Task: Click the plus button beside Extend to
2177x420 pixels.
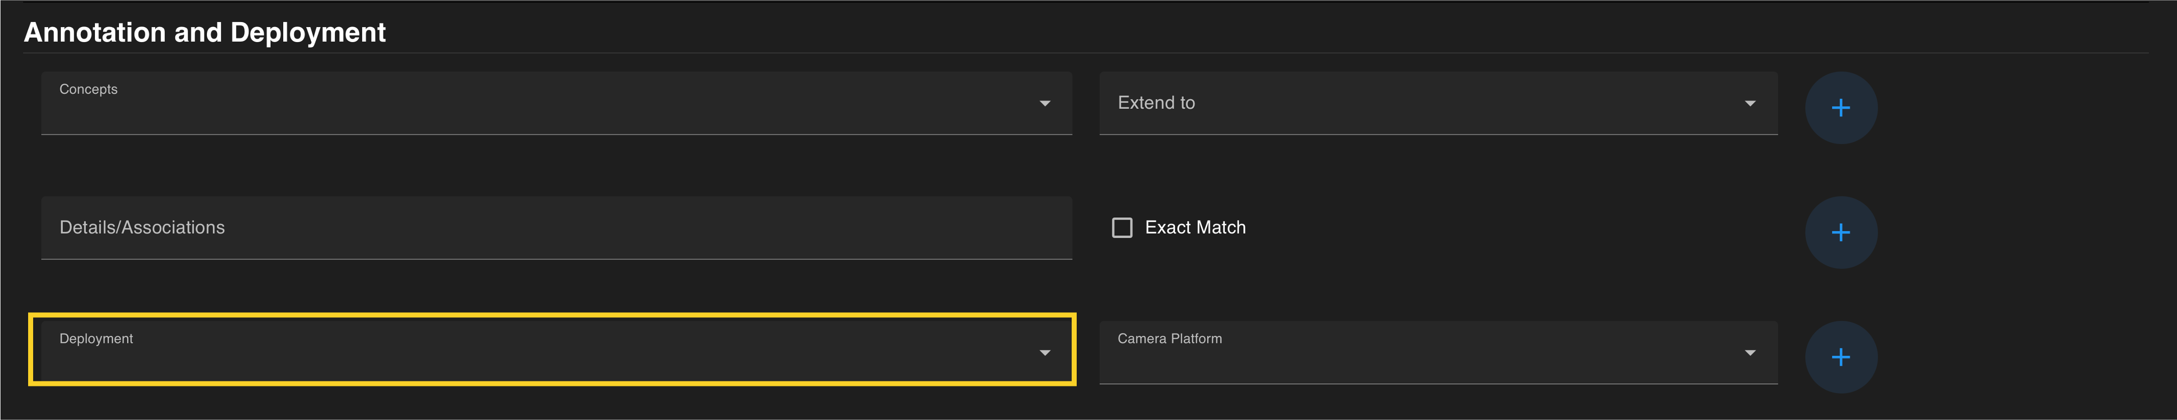Action: pos(1841,107)
